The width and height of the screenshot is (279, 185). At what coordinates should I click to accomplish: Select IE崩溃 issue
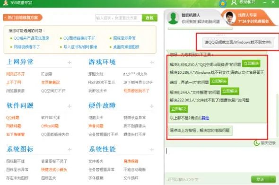(x=46, y=74)
